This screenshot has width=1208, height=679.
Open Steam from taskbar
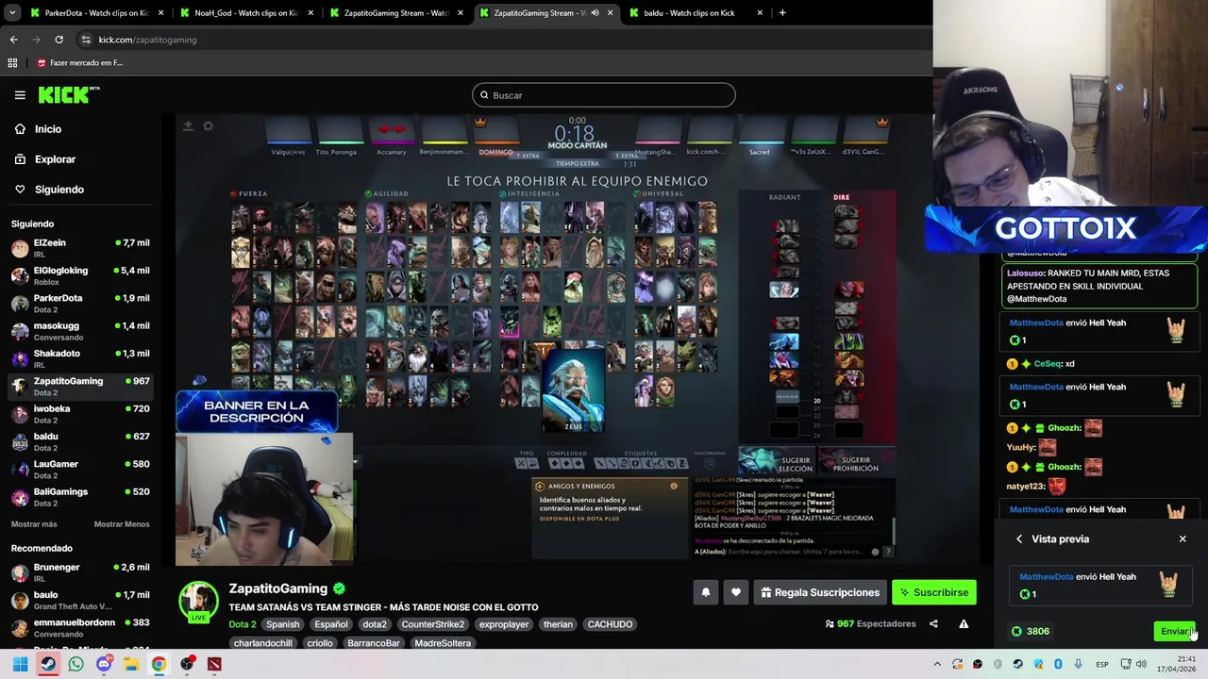coord(47,664)
